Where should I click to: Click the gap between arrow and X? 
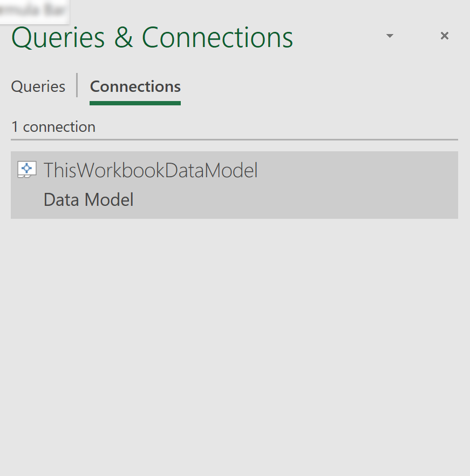[x=417, y=36]
